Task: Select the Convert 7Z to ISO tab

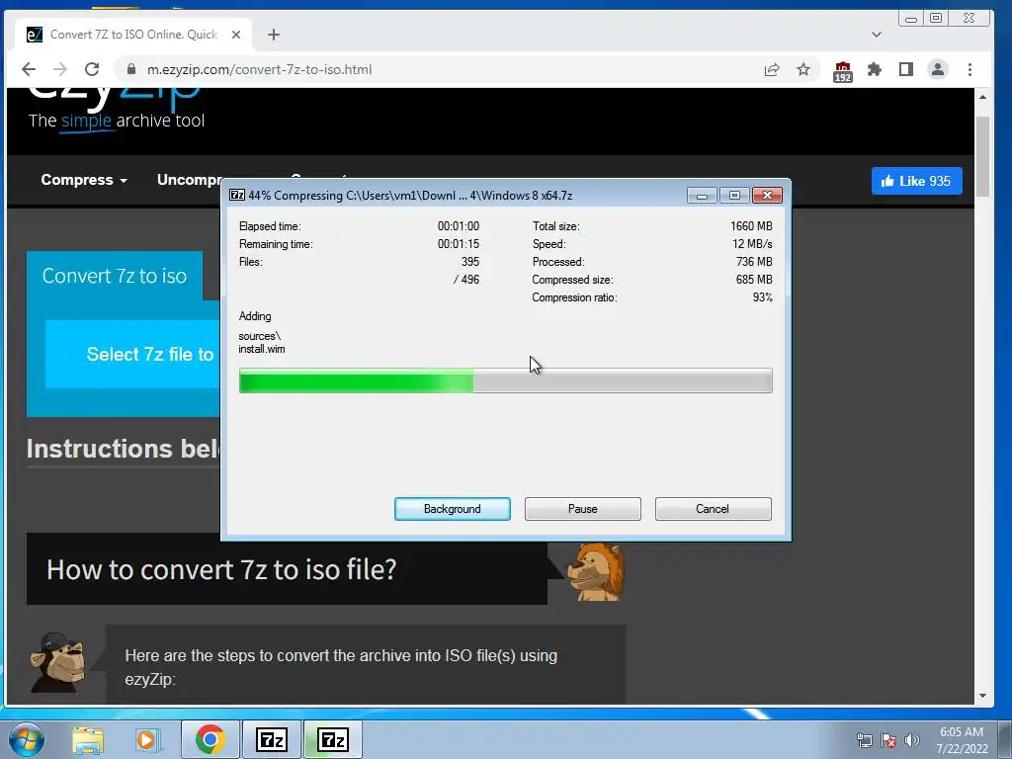Action: (x=133, y=35)
